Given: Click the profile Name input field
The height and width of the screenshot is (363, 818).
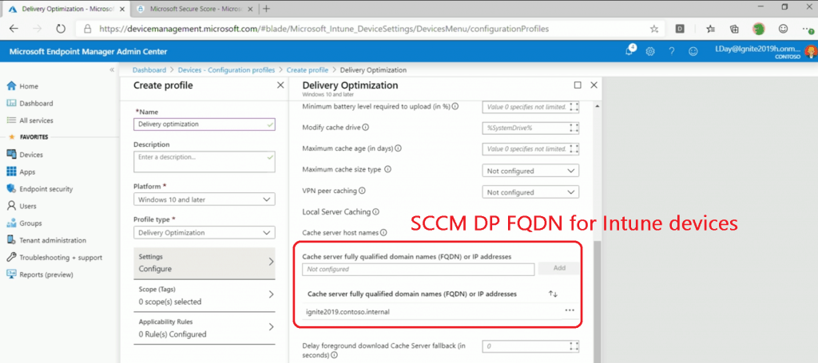Looking at the screenshot, I should click(204, 124).
